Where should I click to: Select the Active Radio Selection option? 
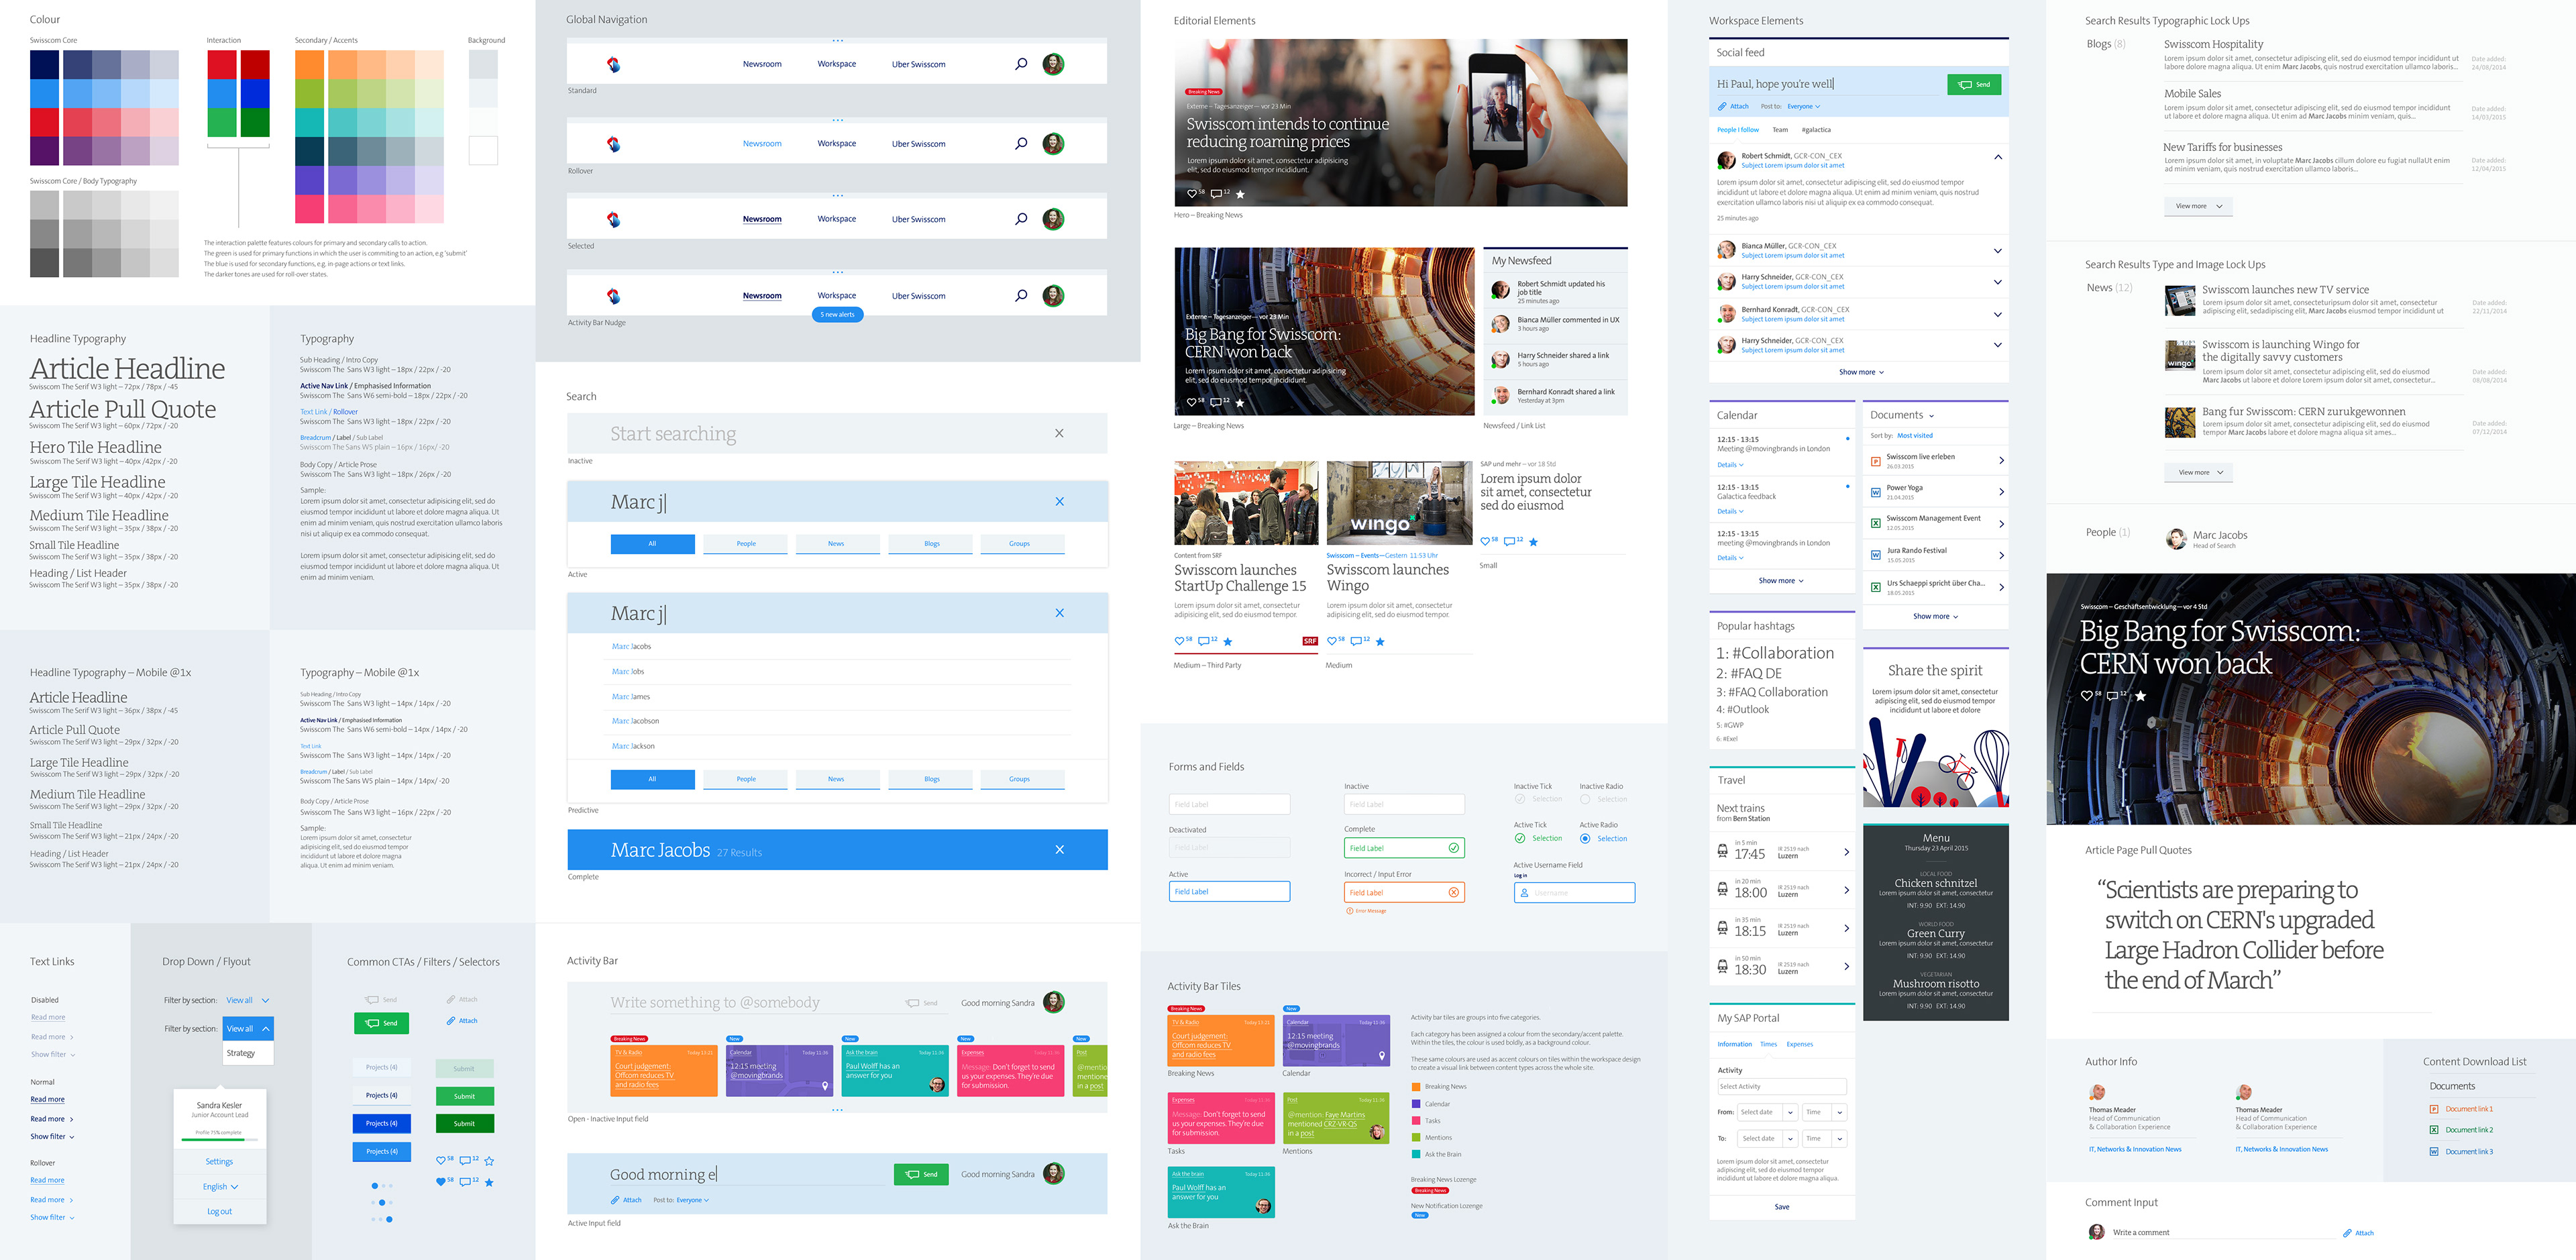tap(1585, 838)
